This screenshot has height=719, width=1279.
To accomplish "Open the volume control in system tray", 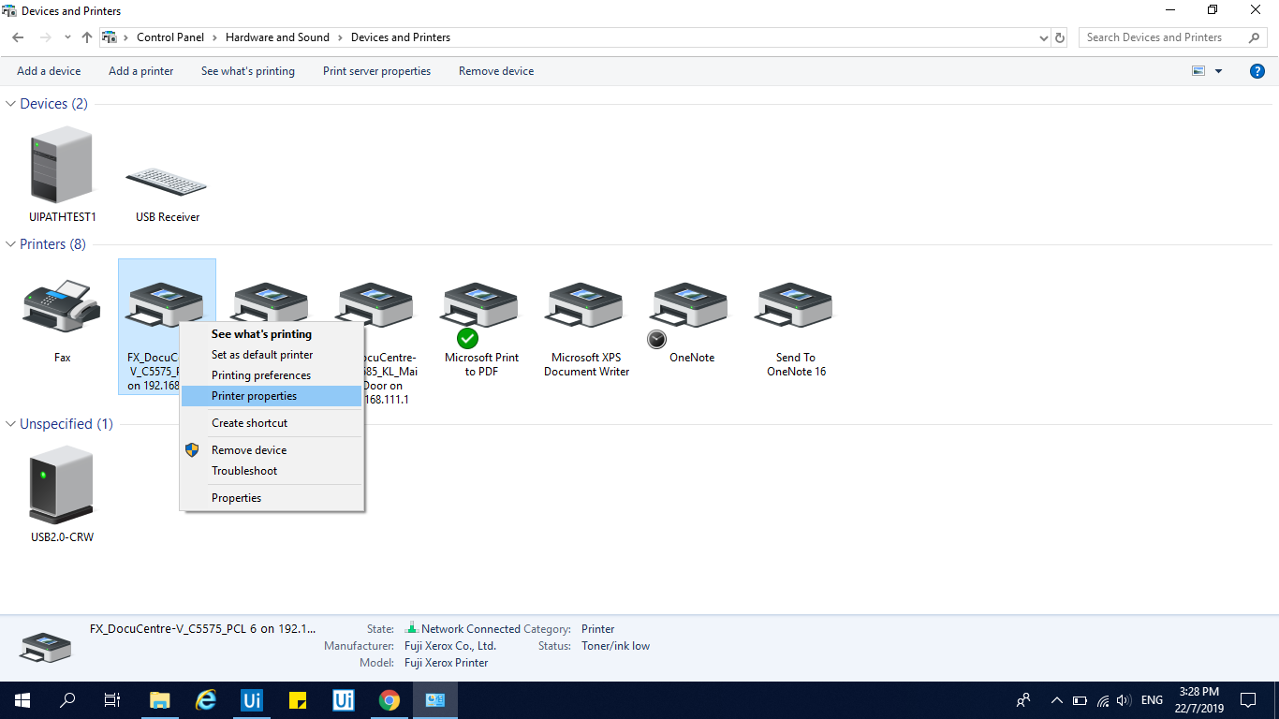I will [1124, 700].
